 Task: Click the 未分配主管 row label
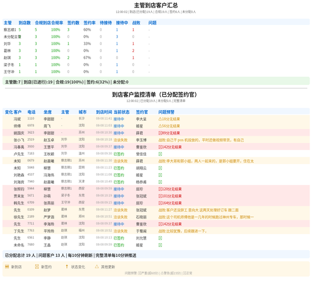[x=12, y=37]
